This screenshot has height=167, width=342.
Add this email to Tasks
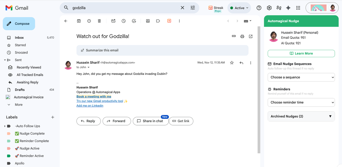tap(134, 21)
